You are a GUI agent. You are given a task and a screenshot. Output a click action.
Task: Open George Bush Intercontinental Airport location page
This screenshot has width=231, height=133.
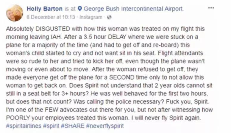click(133, 9)
